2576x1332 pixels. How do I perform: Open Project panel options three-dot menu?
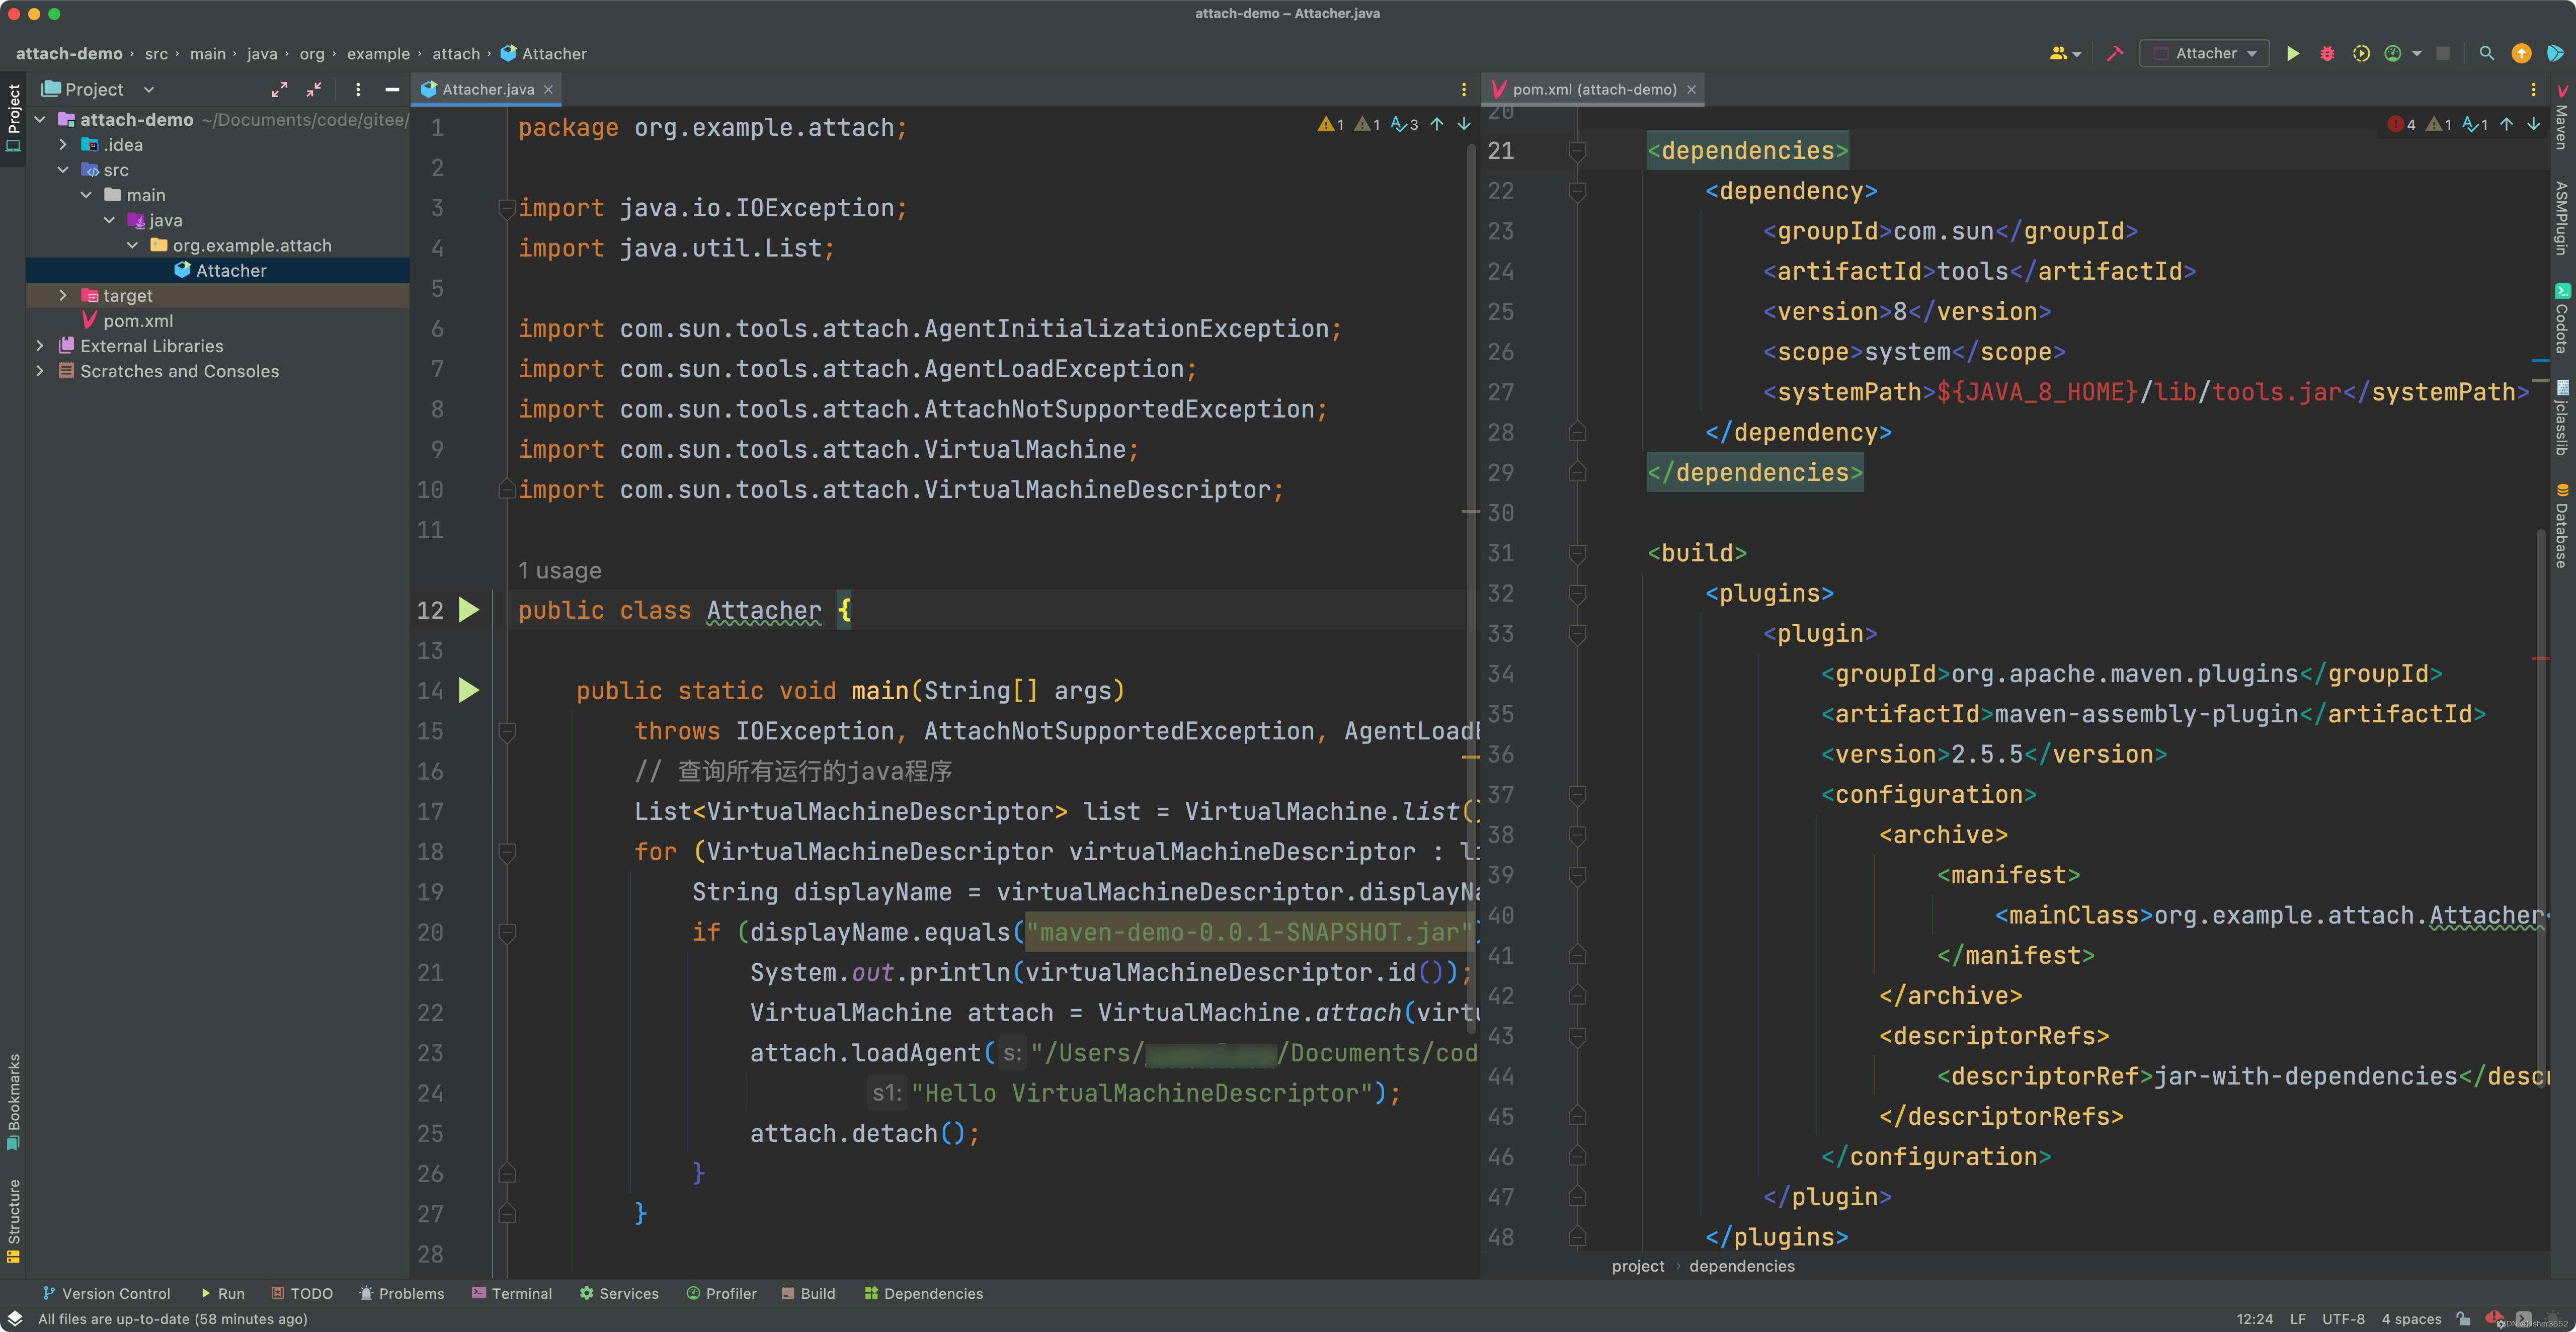358,89
